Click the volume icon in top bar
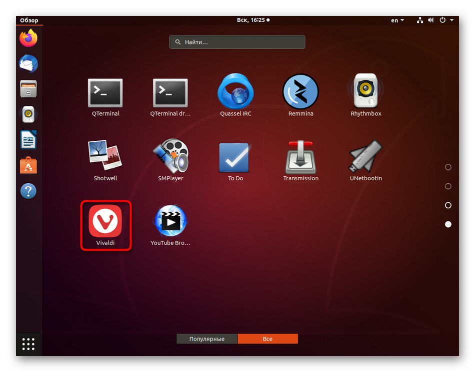The height and width of the screenshot is (372, 475). coord(431,20)
